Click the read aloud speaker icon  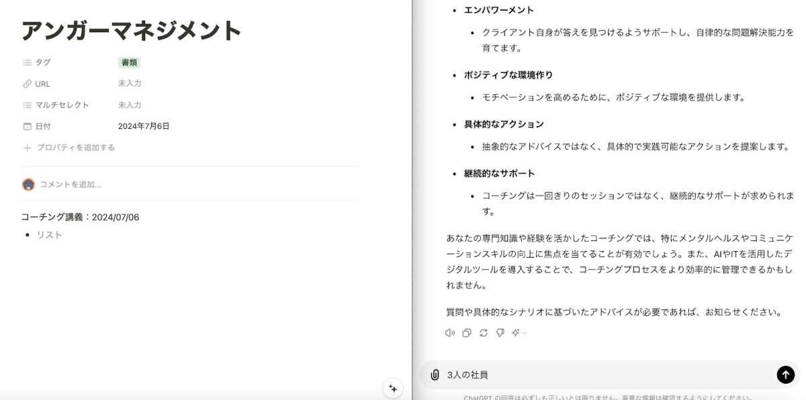449,333
